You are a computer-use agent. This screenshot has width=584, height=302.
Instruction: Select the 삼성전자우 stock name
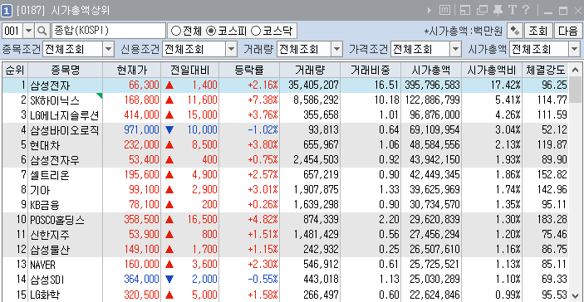pos(55,160)
